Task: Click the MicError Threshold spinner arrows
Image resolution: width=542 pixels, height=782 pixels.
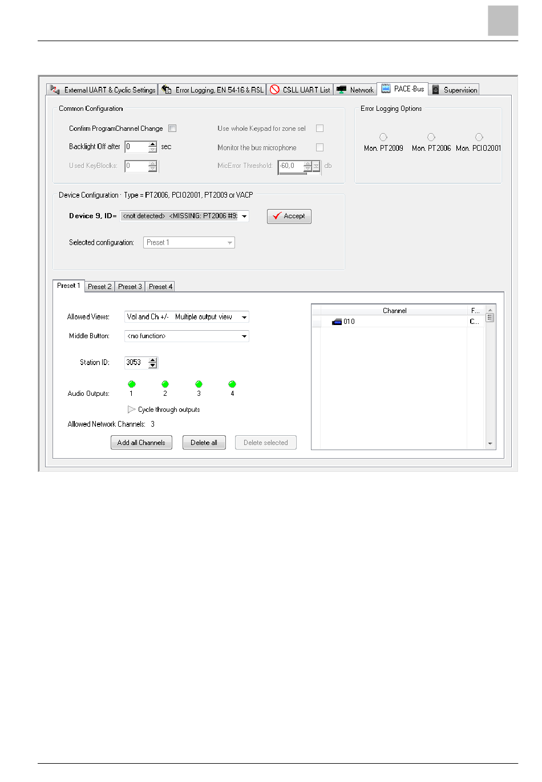Action: point(308,166)
